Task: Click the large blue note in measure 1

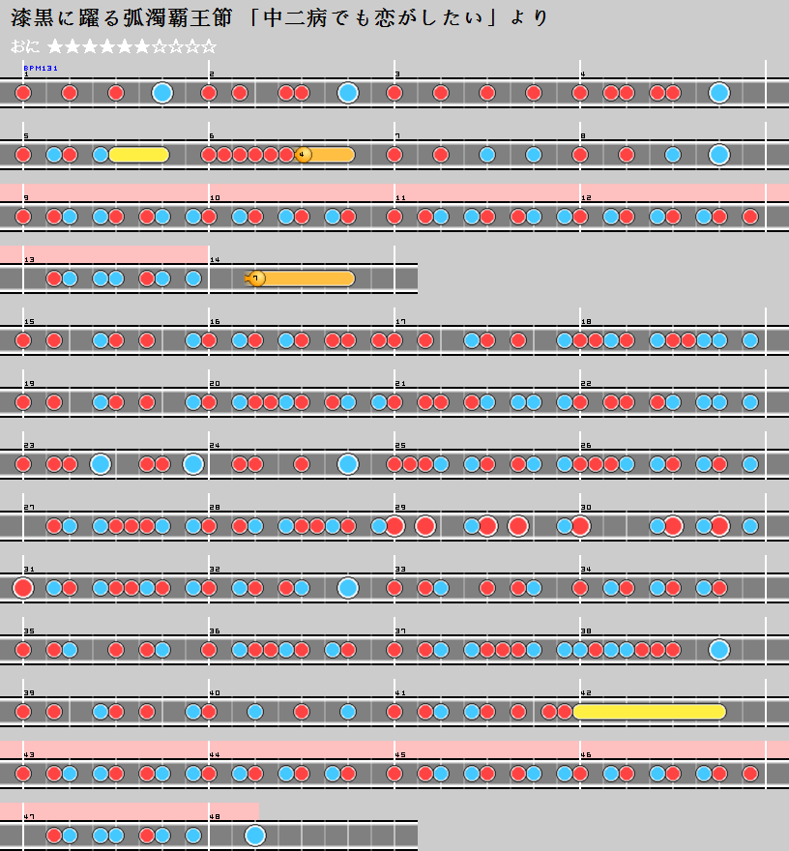Action: 162,93
